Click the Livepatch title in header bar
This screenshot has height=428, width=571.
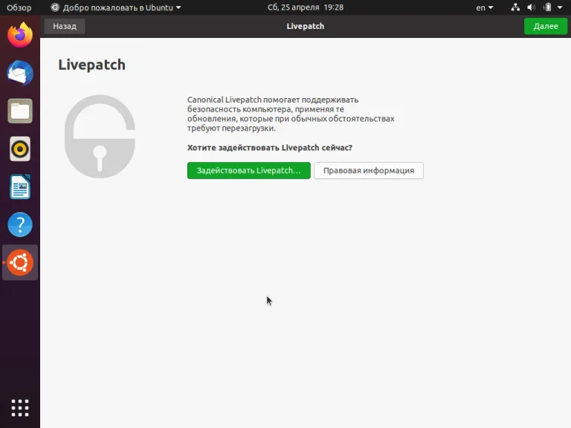305,26
